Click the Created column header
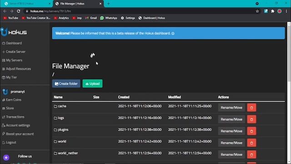The width and height of the screenshot is (291, 164). pyautogui.click(x=124, y=97)
